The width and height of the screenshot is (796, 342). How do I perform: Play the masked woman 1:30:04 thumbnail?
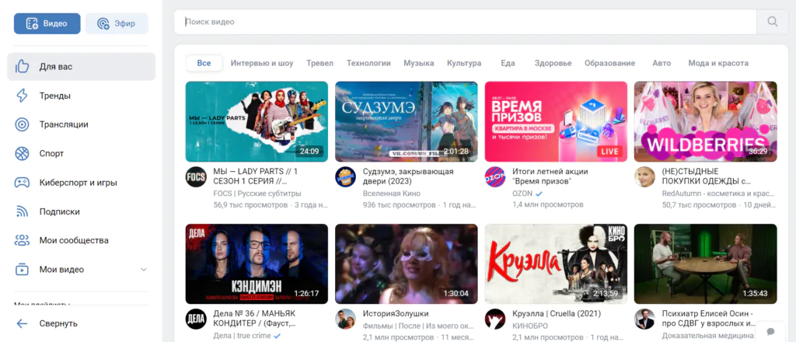406,263
